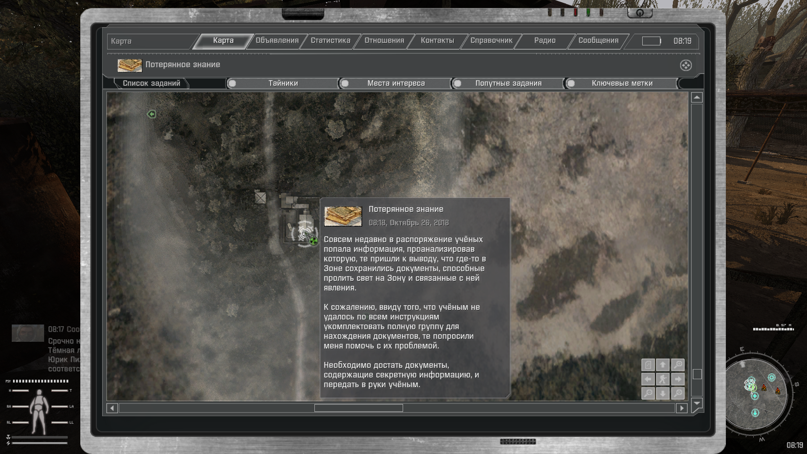Toggle the Ключевые метки map filter

(x=621, y=83)
